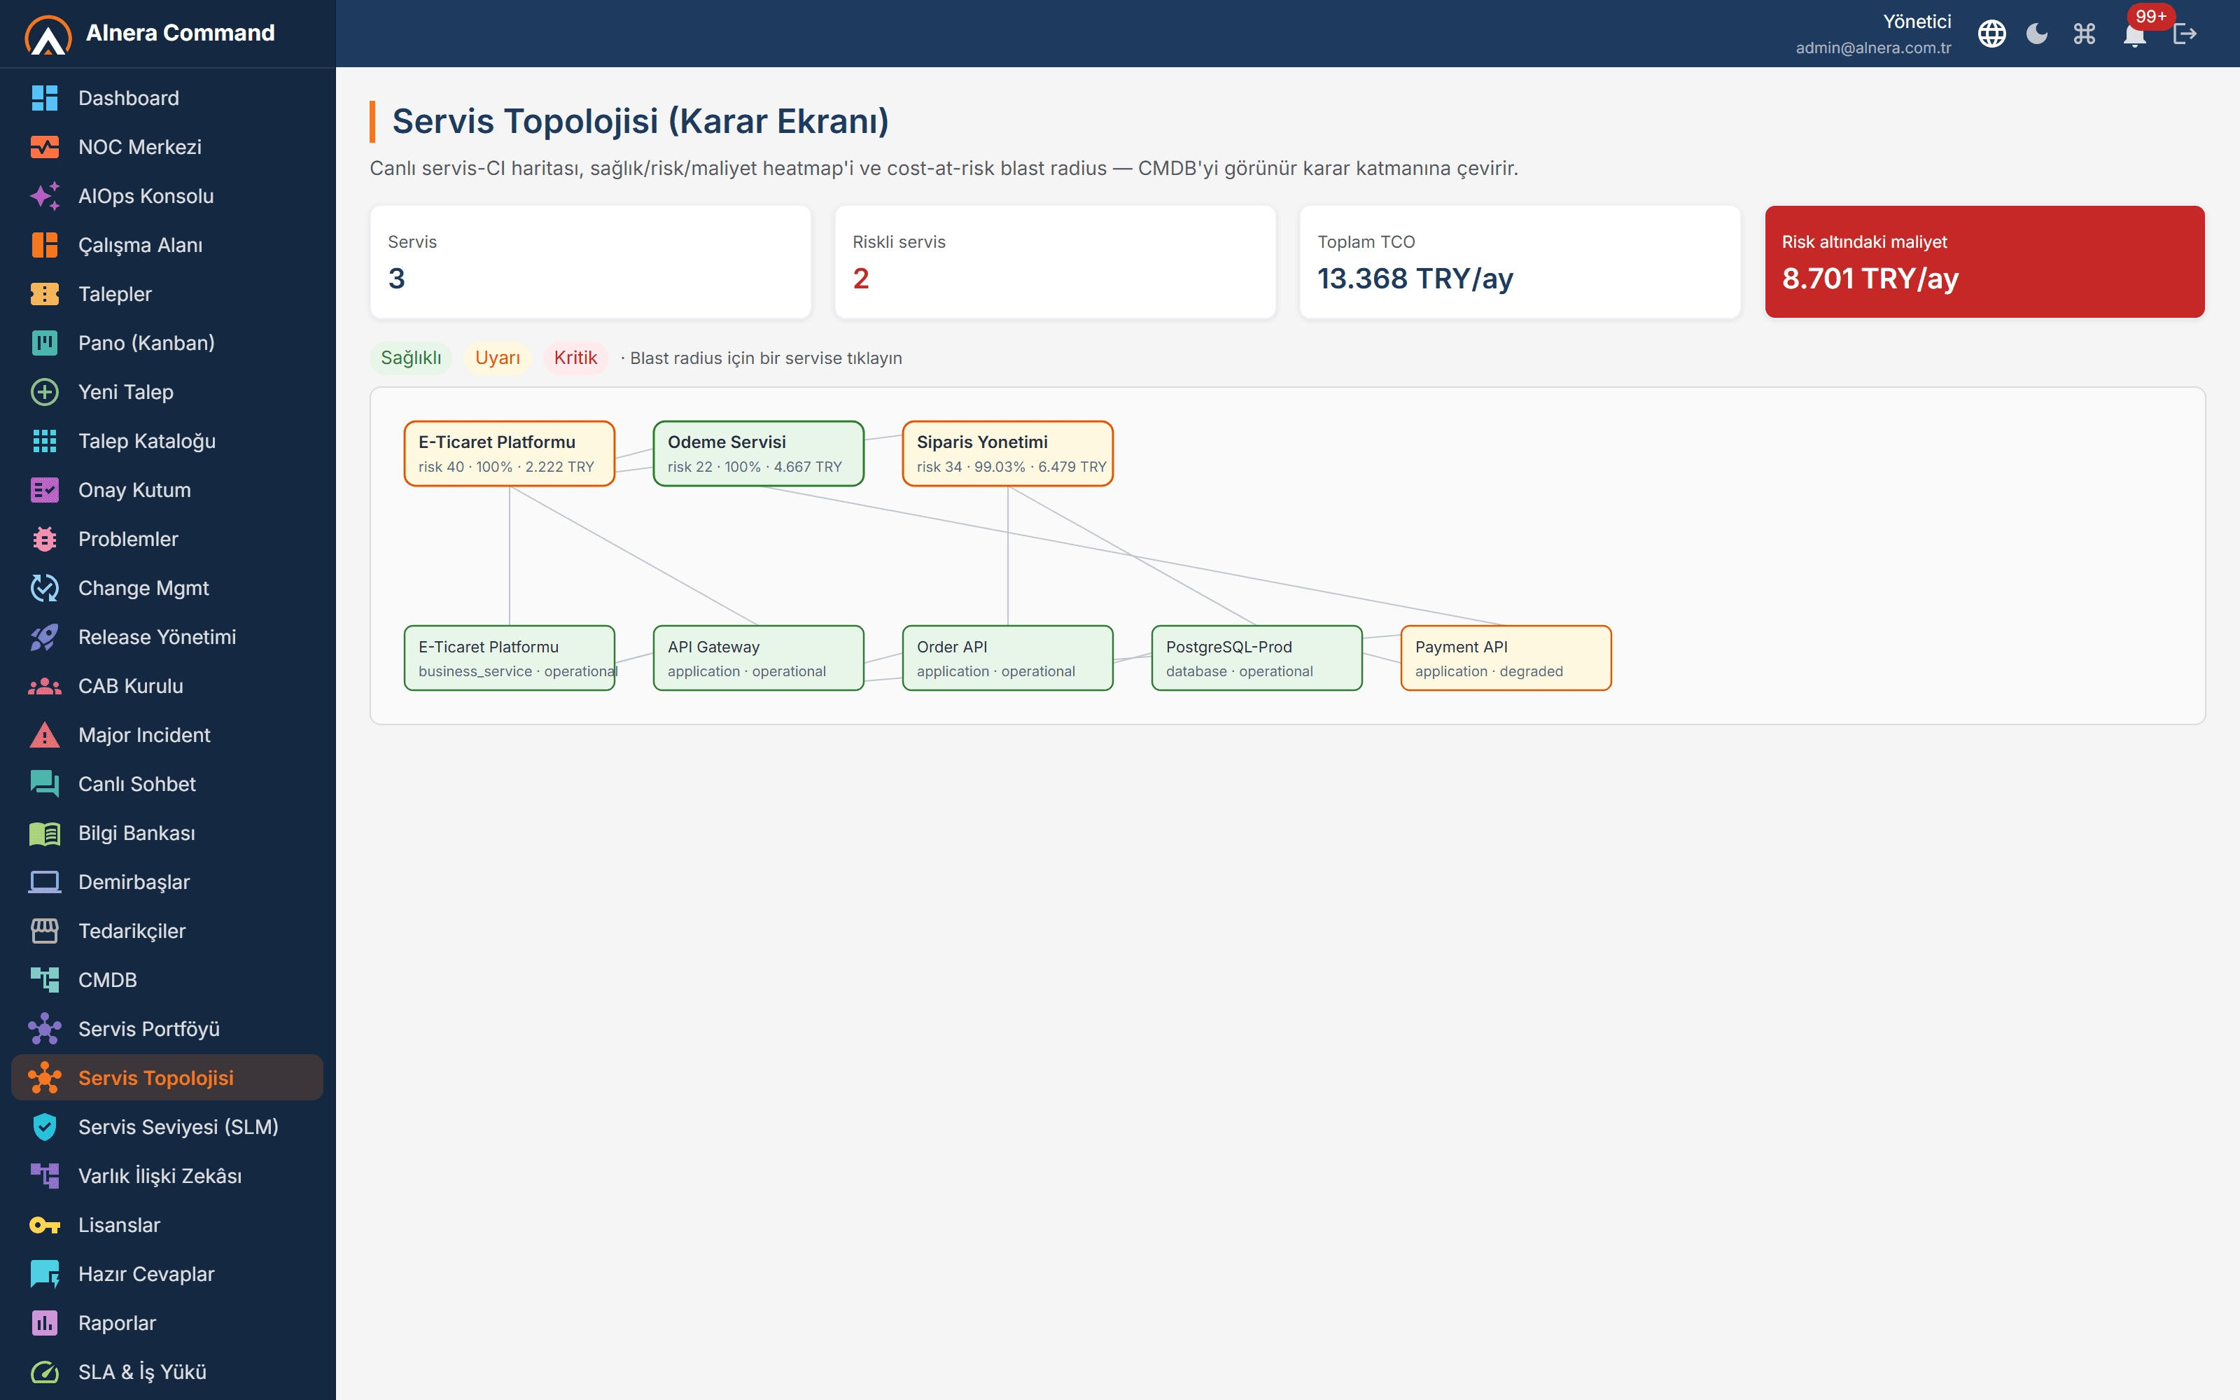Open language globe icon in header
Viewport: 2240px width, 1400px height.
pos(1992,34)
